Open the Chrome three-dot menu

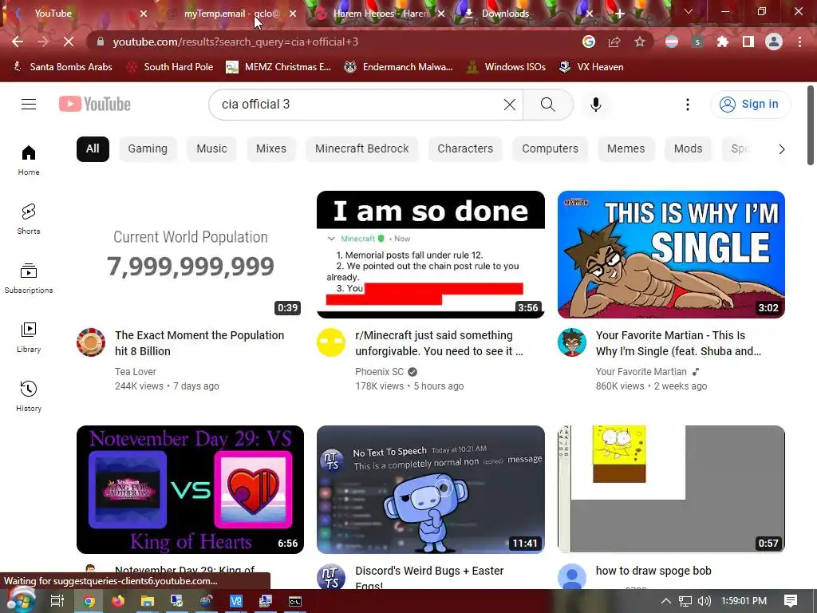(x=799, y=42)
